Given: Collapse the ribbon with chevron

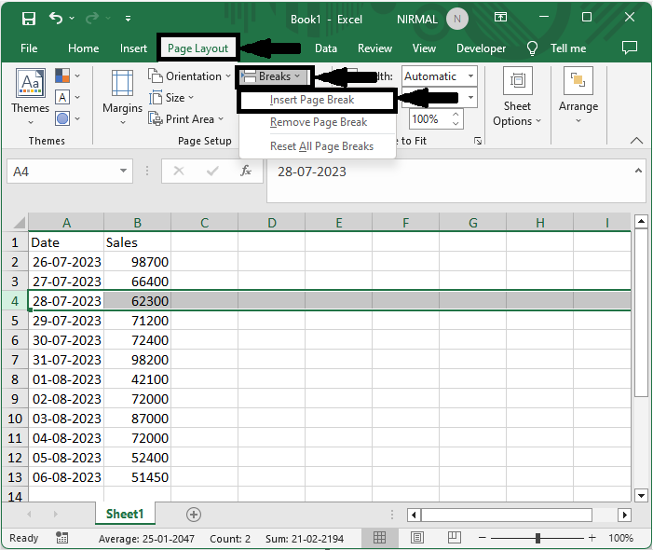Looking at the screenshot, I should pyautogui.click(x=636, y=141).
